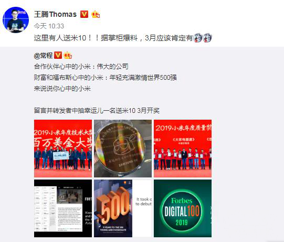
Task: Click the orange verified V badge beside 王腾Thomas
Action: 84,14
